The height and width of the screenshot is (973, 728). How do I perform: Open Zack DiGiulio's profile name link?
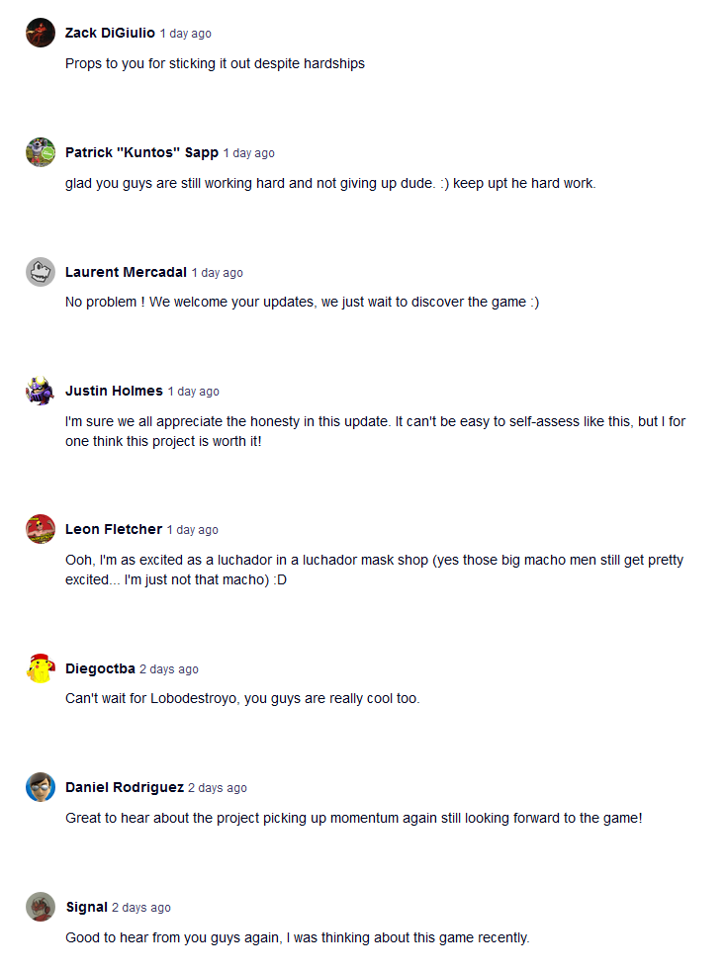tap(110, 34)
